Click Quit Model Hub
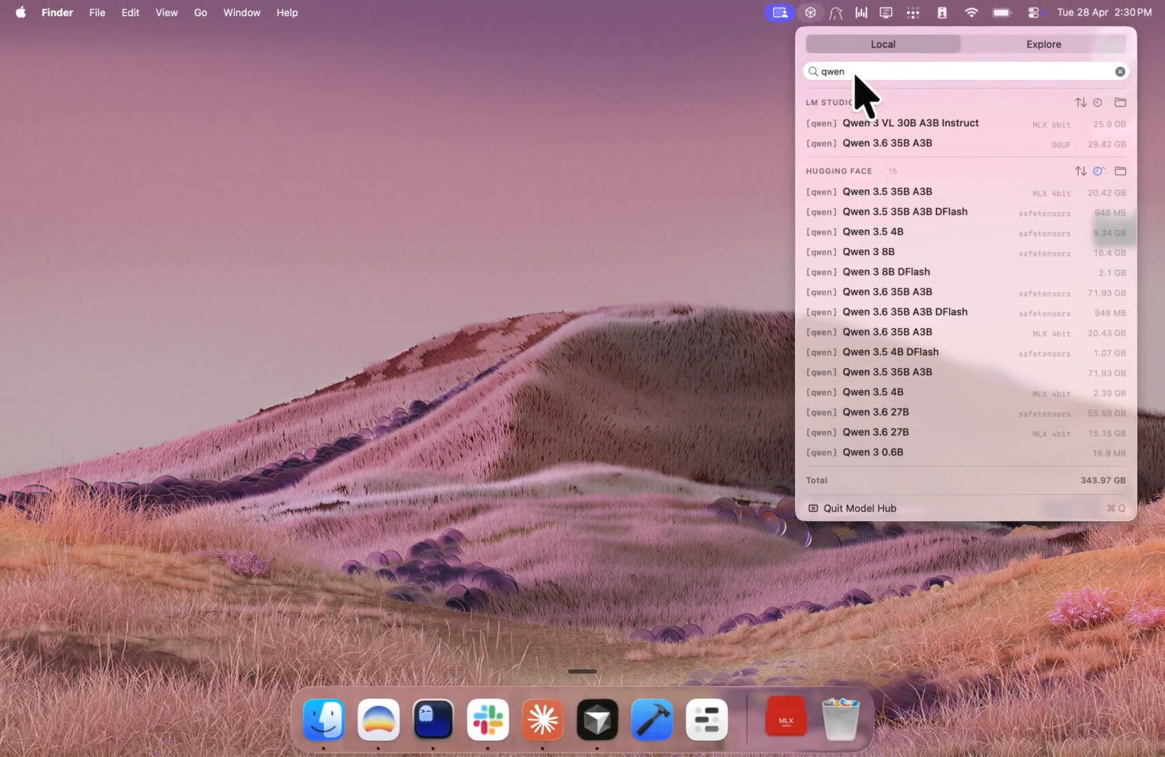This screenshot has width=1165, height=757. tap(859, 508)
